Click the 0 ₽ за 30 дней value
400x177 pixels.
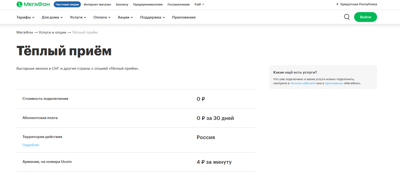click(215, 118)
